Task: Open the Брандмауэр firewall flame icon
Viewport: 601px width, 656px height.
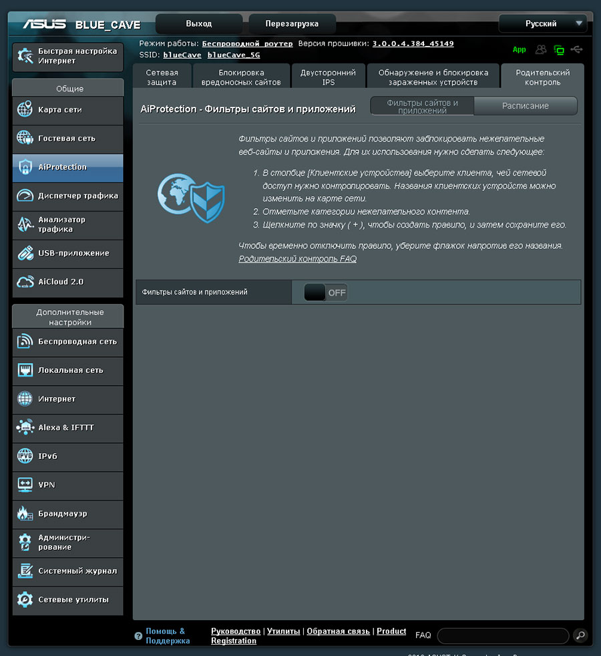Action: click(25, 513)
